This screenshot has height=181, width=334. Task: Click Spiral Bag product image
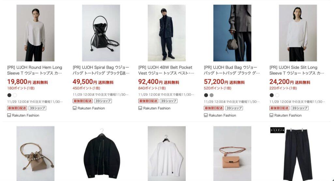pos(101,33)
